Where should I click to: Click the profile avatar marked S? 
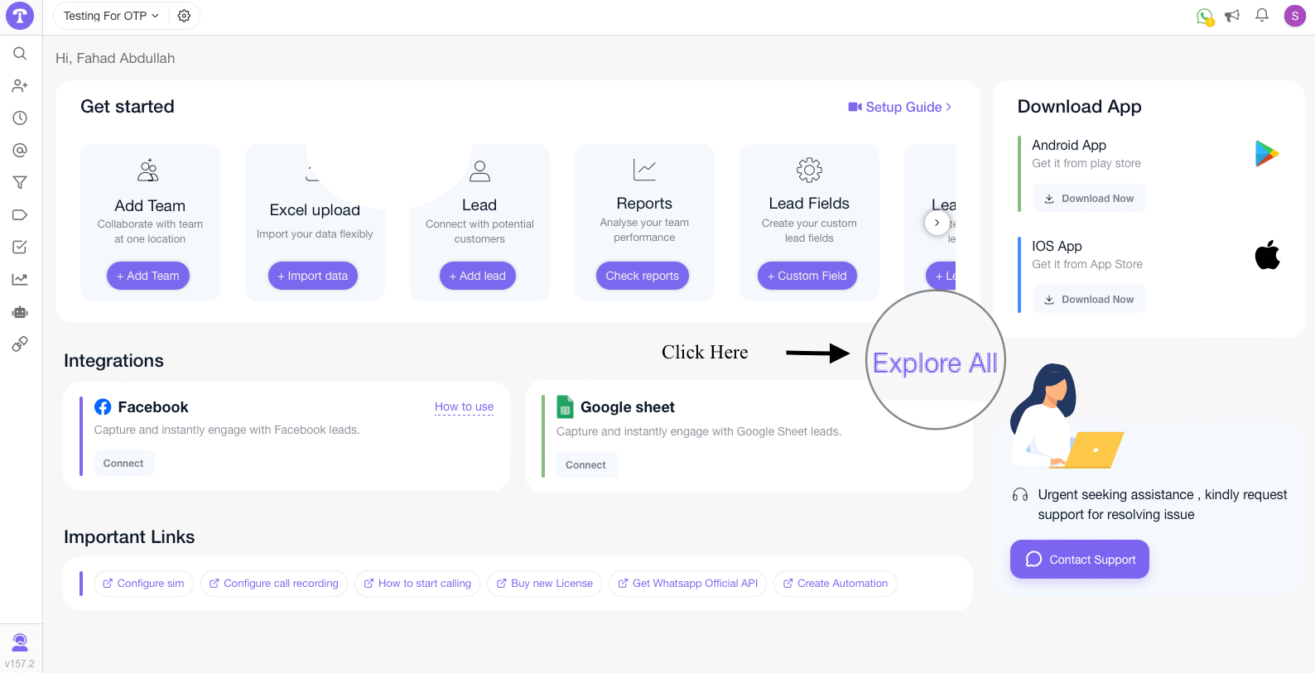[1294, 16]
